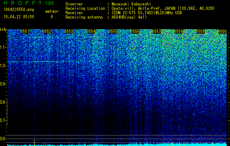
Task: Click the 0558 time marker
Action: (178, 31)
